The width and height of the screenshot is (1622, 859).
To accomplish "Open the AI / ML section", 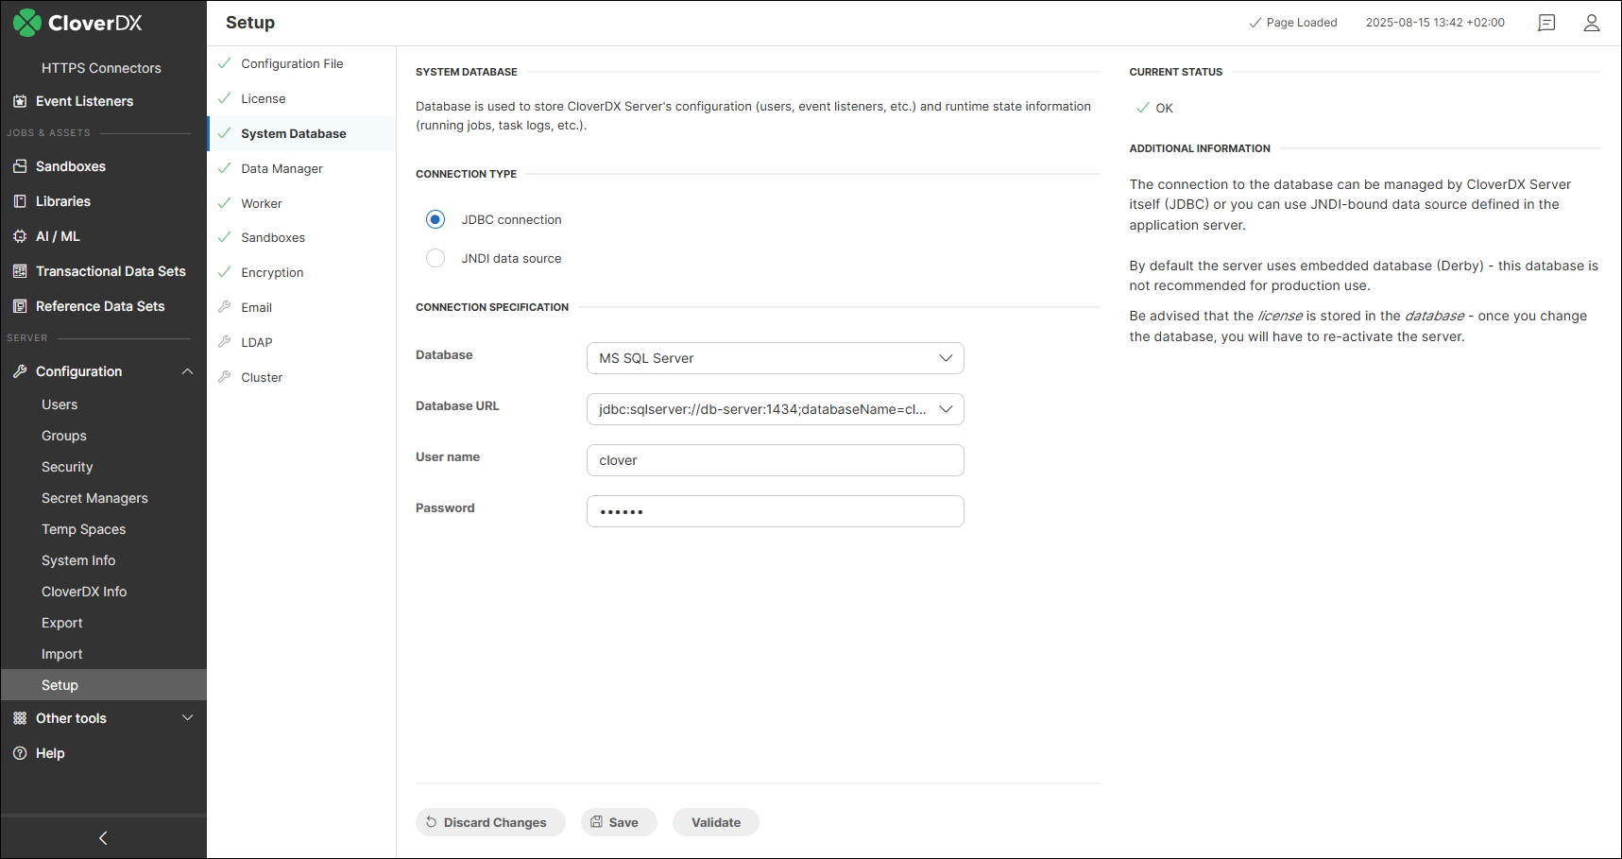I will [x=58, y=235].
